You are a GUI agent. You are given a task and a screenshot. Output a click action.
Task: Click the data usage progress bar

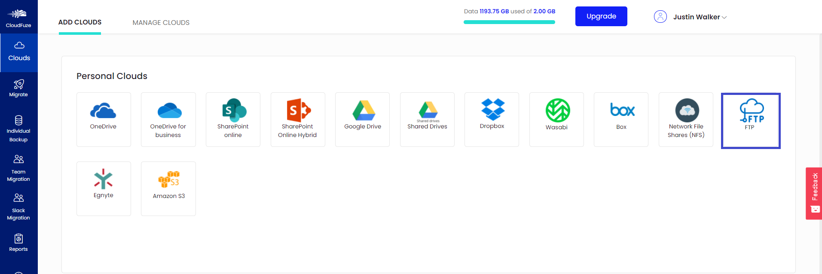tap(509, 22)
